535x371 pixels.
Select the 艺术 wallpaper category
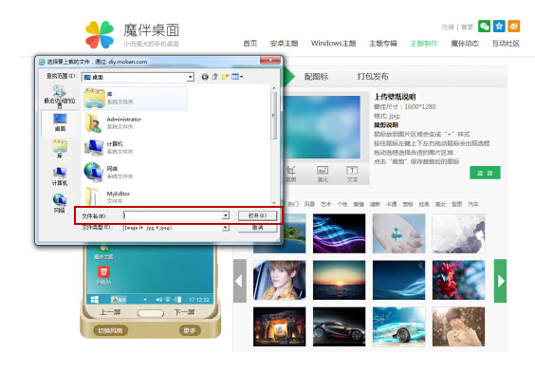326,204
